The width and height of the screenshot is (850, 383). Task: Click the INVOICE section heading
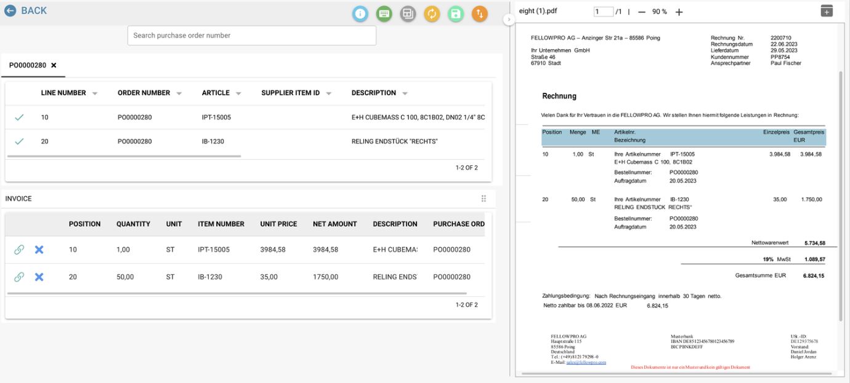[18, 199]
